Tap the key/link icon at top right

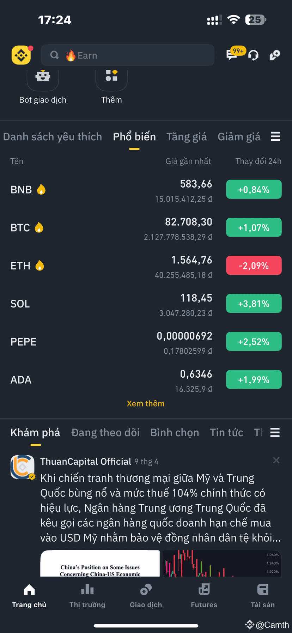point(275,55)
